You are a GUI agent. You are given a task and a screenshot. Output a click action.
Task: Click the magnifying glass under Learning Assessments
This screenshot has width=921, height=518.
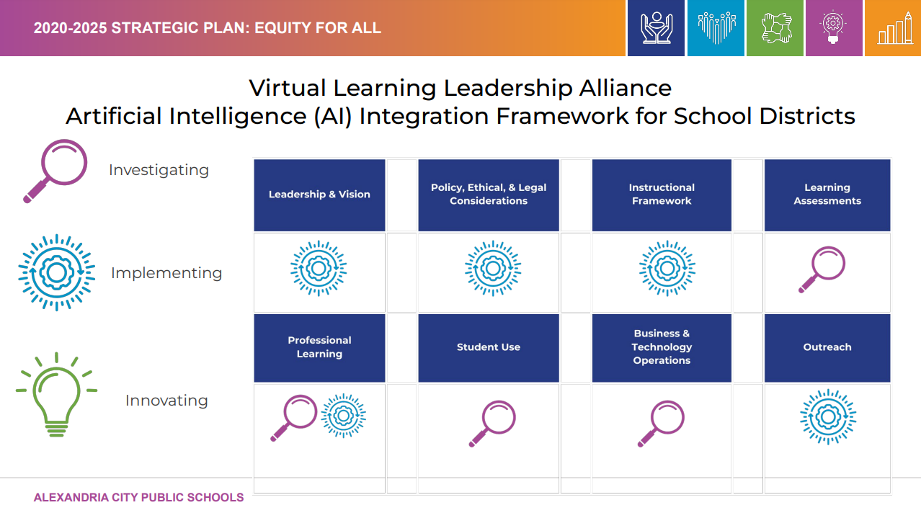coord(822,269)
